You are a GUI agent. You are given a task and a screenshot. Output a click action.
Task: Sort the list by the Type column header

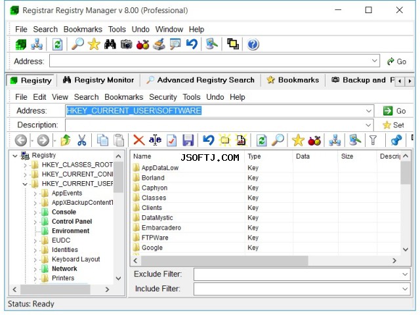pos(268,156)
